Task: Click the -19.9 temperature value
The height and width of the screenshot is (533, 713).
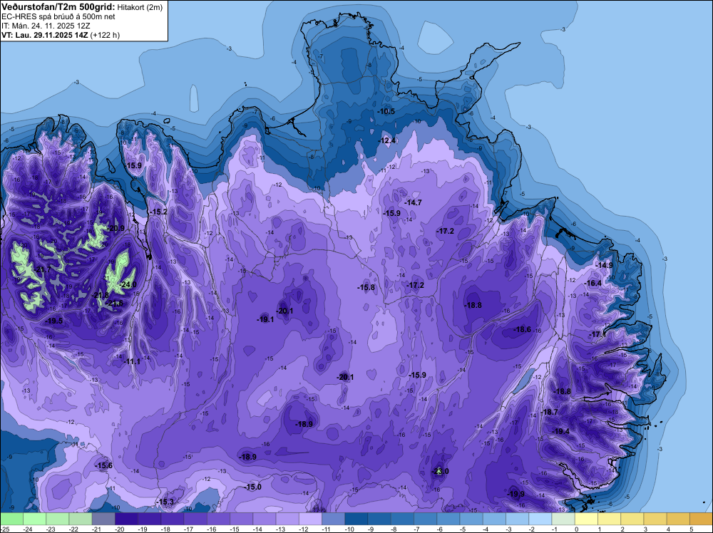Action: (515, 494)
